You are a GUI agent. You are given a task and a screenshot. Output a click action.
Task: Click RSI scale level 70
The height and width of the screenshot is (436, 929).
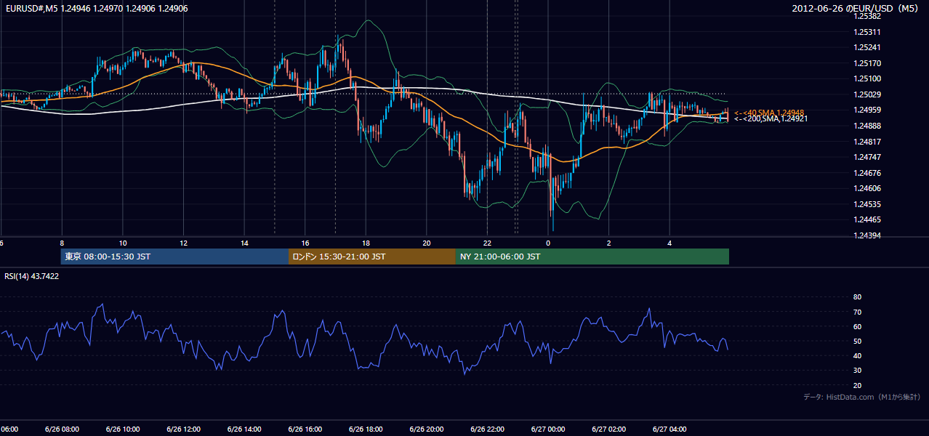(x=857, y=312)
